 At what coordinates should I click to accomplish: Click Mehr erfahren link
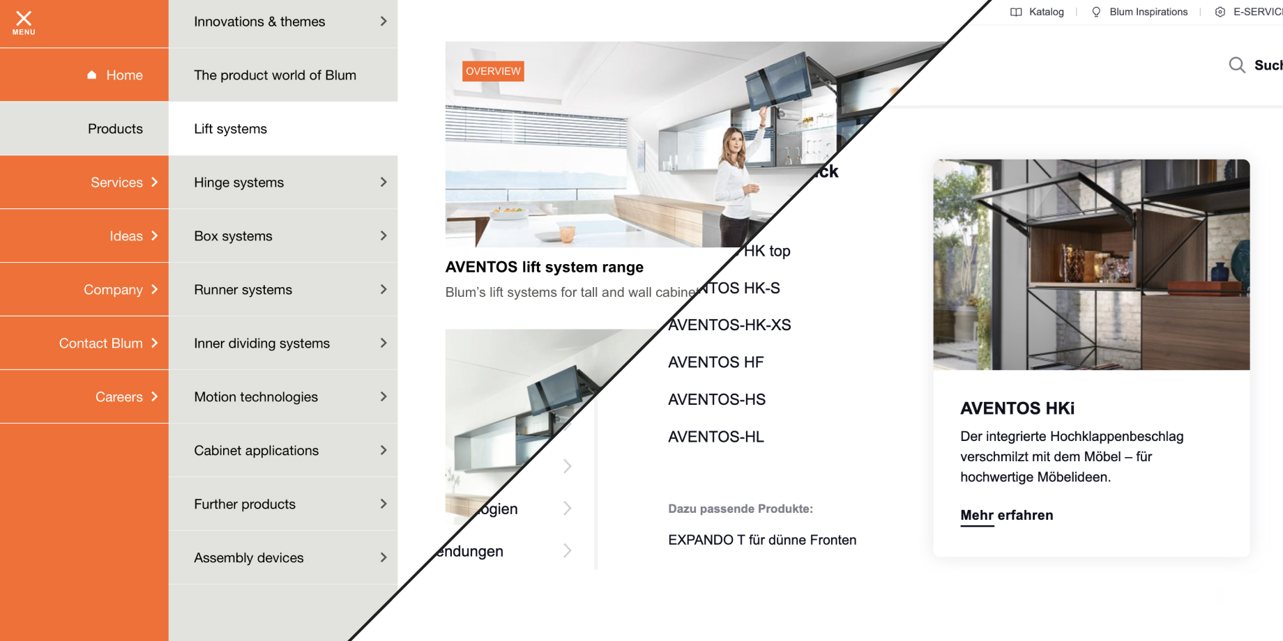[1007, 516]
